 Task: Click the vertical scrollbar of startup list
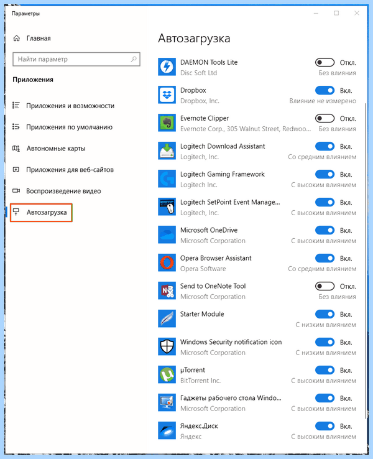point(366,261)
